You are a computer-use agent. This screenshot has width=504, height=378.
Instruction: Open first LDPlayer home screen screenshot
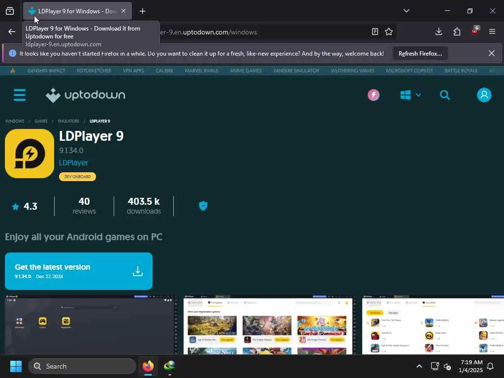click(91, 325)
